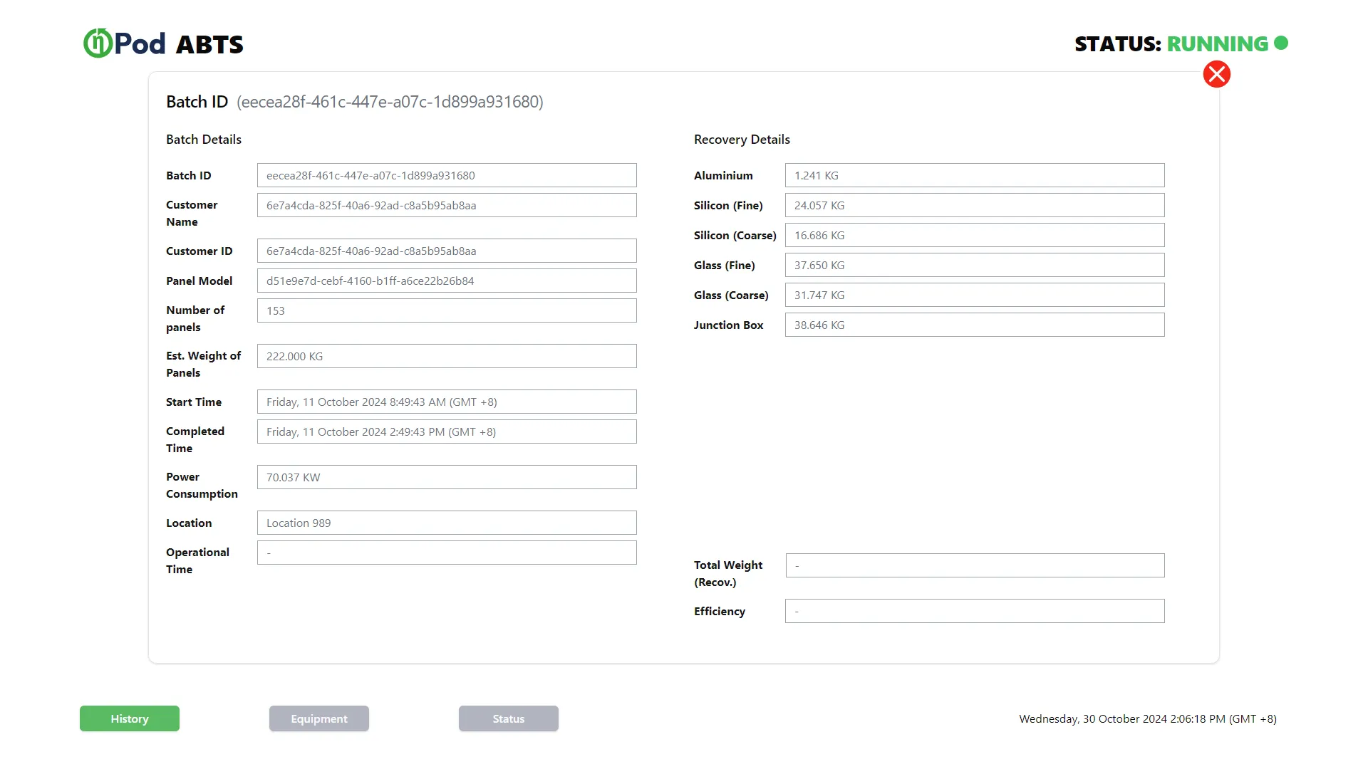Click the batch ID text in the panel heading

390,102
